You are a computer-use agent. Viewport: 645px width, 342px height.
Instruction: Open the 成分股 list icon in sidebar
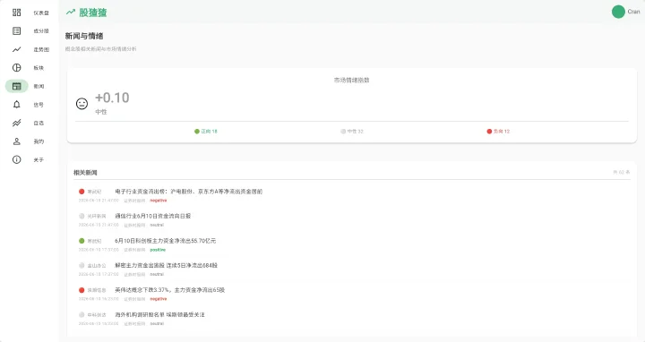[16, 30]
